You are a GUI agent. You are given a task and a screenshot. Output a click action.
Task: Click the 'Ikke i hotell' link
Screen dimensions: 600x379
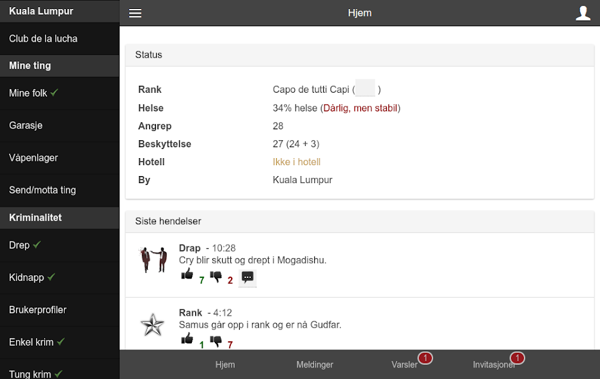click(296, 162)
